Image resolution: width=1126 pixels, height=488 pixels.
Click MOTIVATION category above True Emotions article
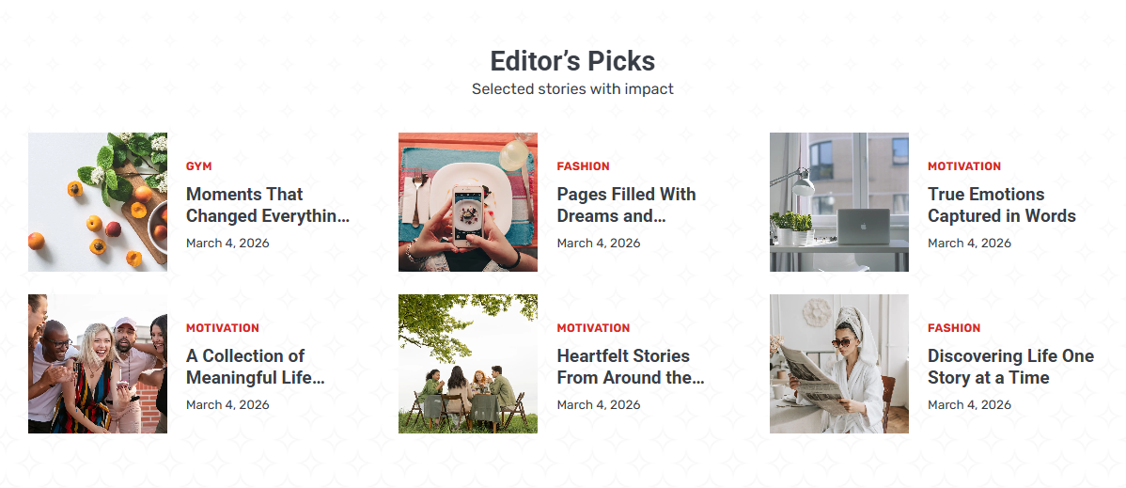(x=964, y=166)
